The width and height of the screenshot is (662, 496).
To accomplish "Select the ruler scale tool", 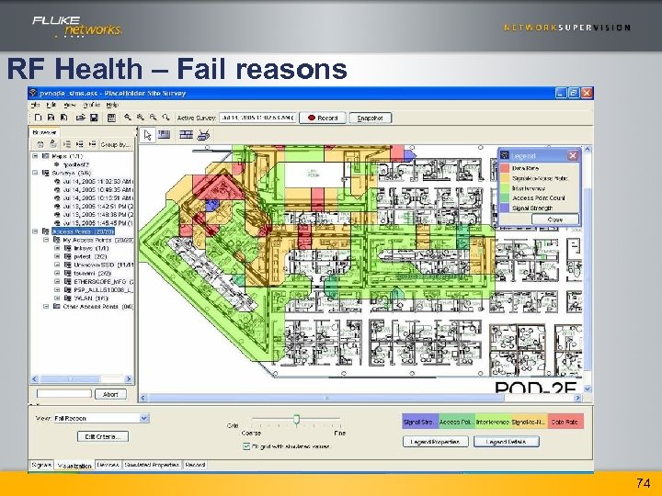I will point(165,134).
